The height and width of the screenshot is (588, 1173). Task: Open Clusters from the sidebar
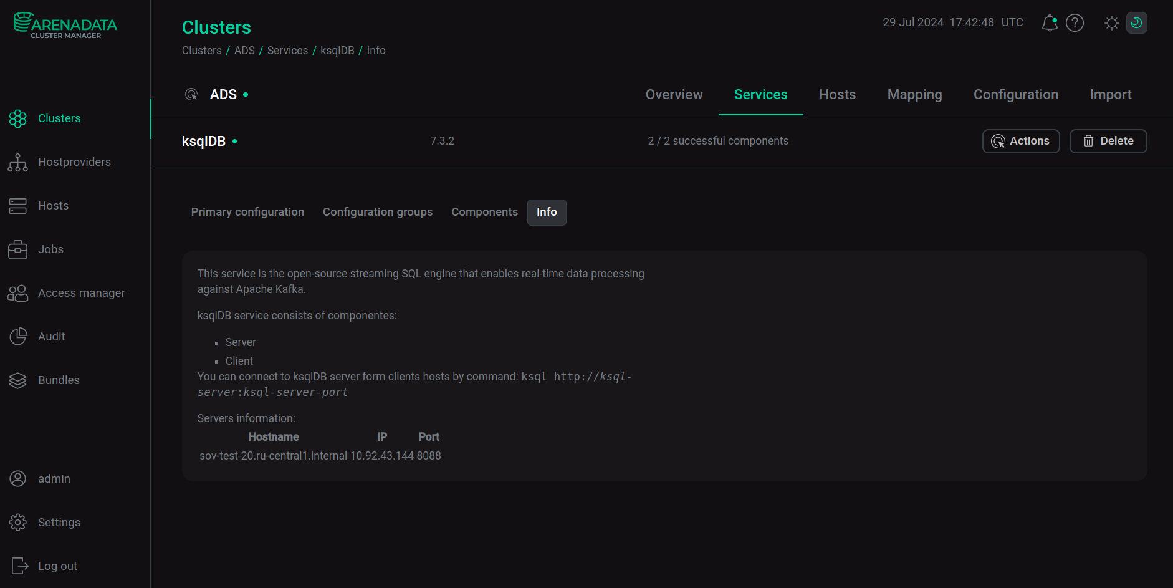pos(59,118)
